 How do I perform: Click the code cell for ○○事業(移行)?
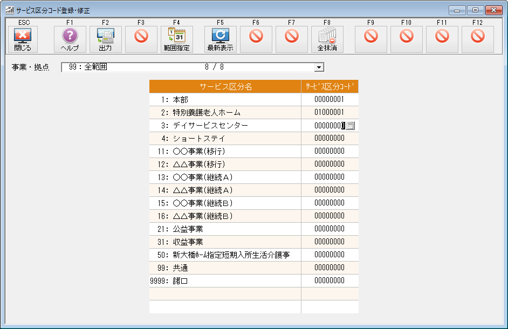click(x=330, y=152)
